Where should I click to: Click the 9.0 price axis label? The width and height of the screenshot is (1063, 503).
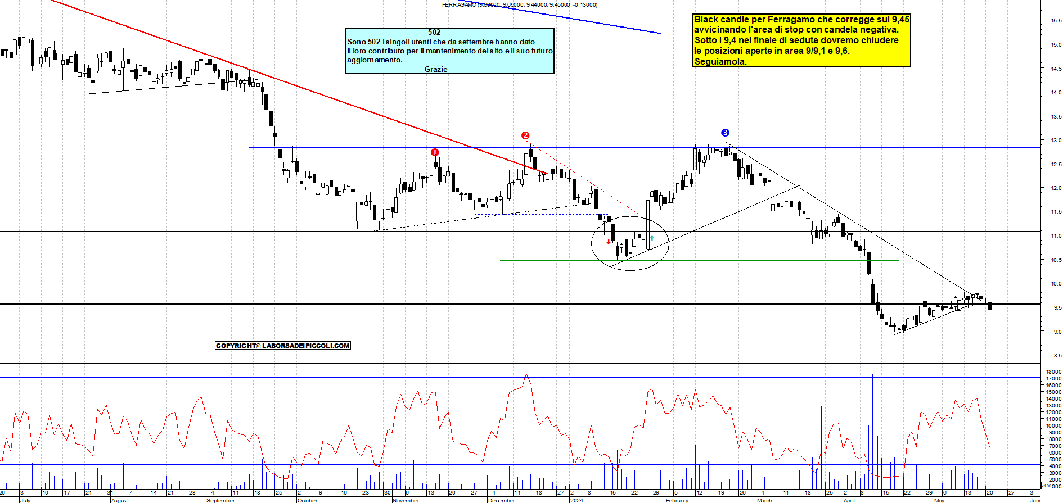pos(1057,332)
